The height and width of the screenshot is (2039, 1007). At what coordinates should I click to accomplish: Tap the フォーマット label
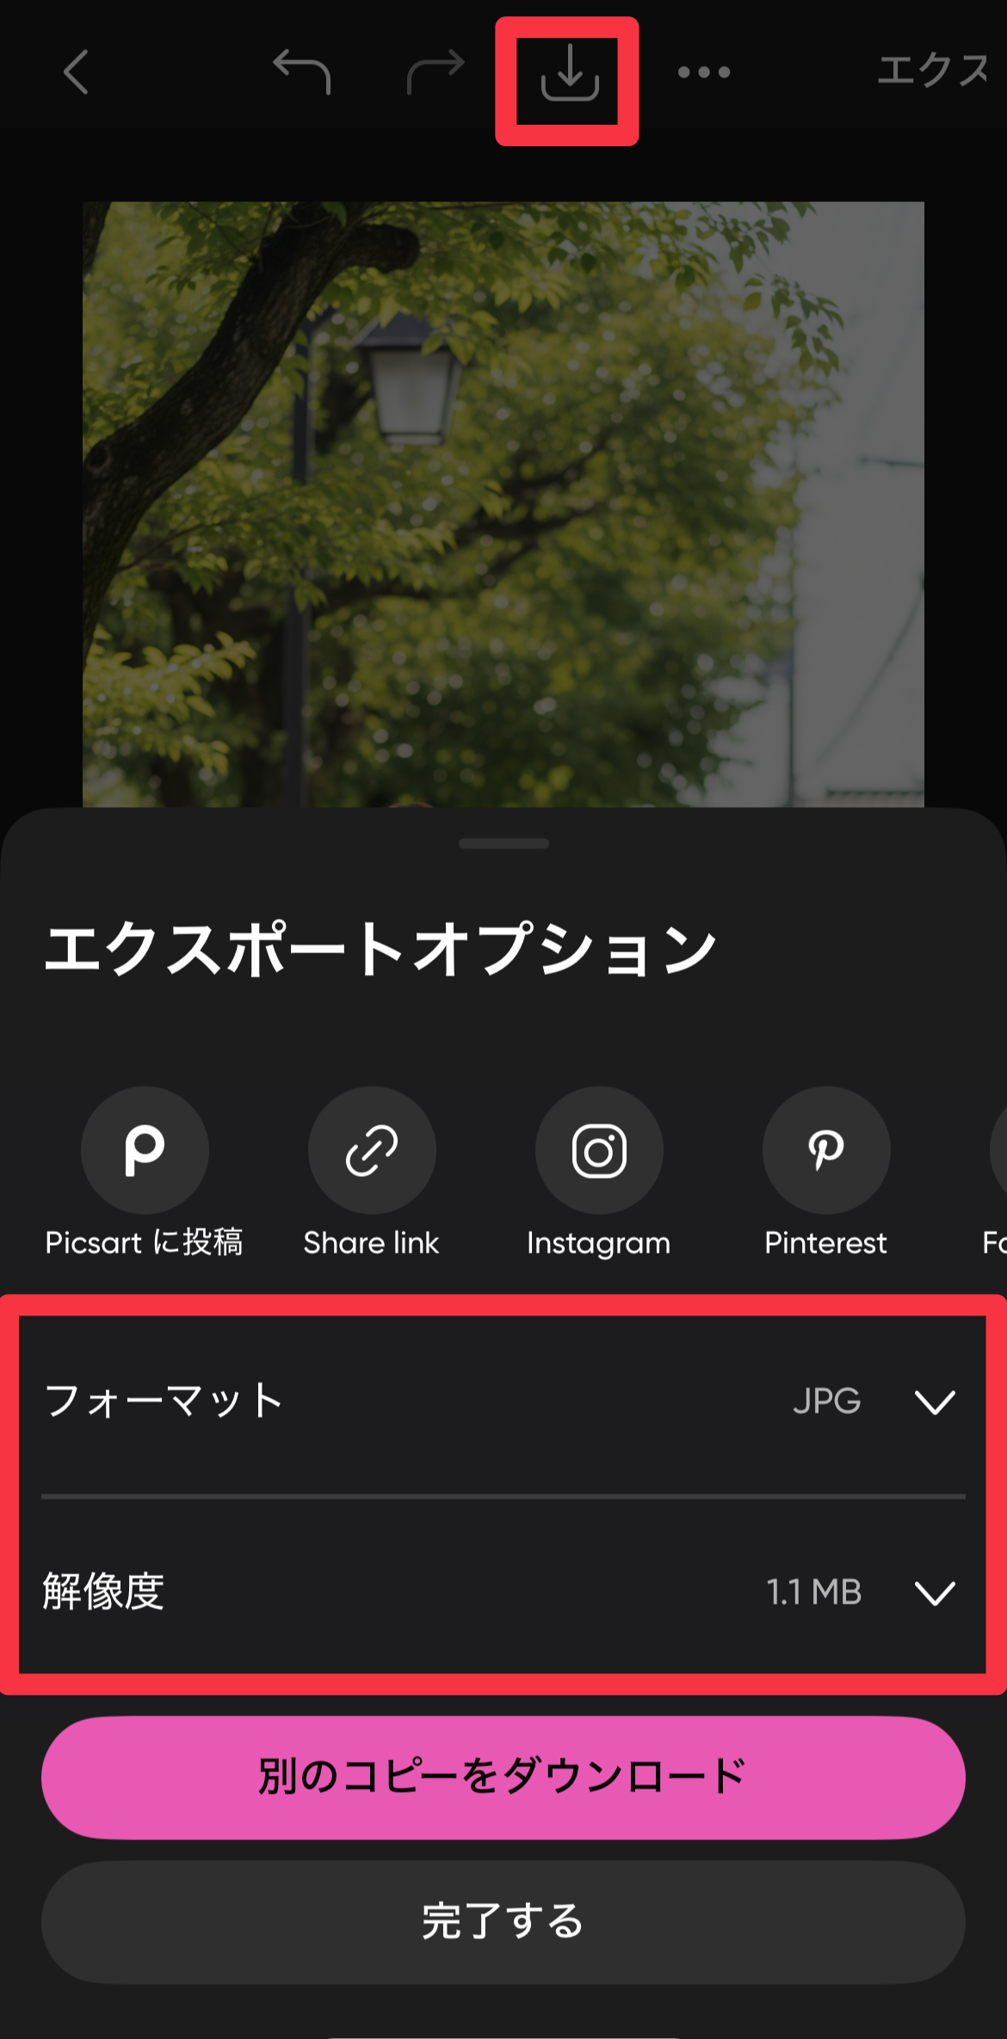click(x=164, y=1401)
